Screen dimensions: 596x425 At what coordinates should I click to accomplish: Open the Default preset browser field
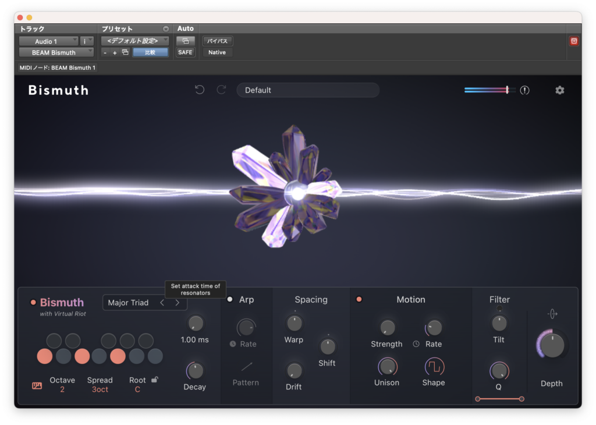tap(308, 90)
